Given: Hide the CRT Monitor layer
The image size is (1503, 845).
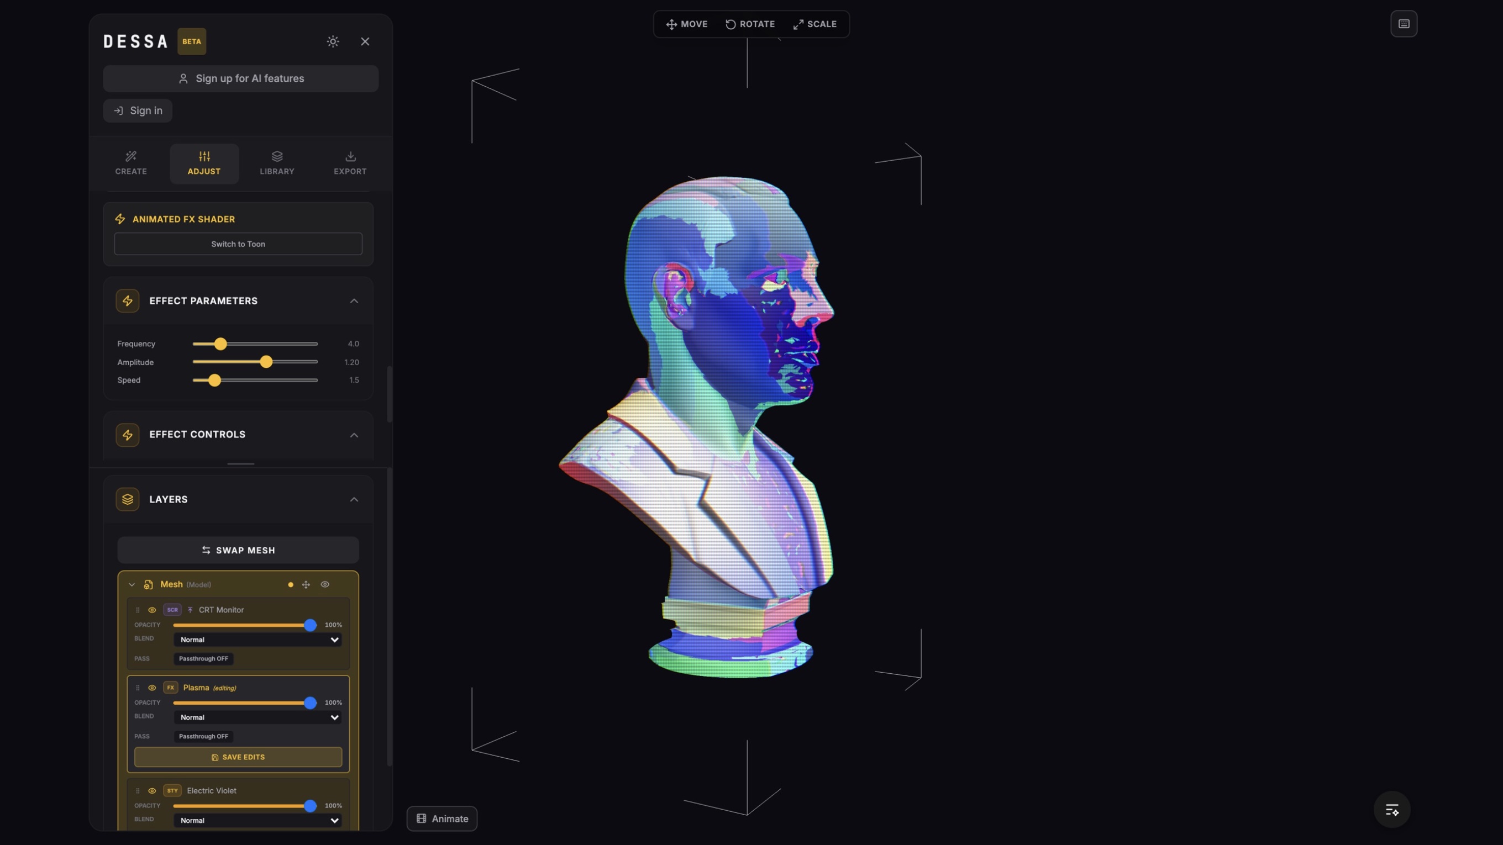Looking at the screenshot, I should point(152,610).
